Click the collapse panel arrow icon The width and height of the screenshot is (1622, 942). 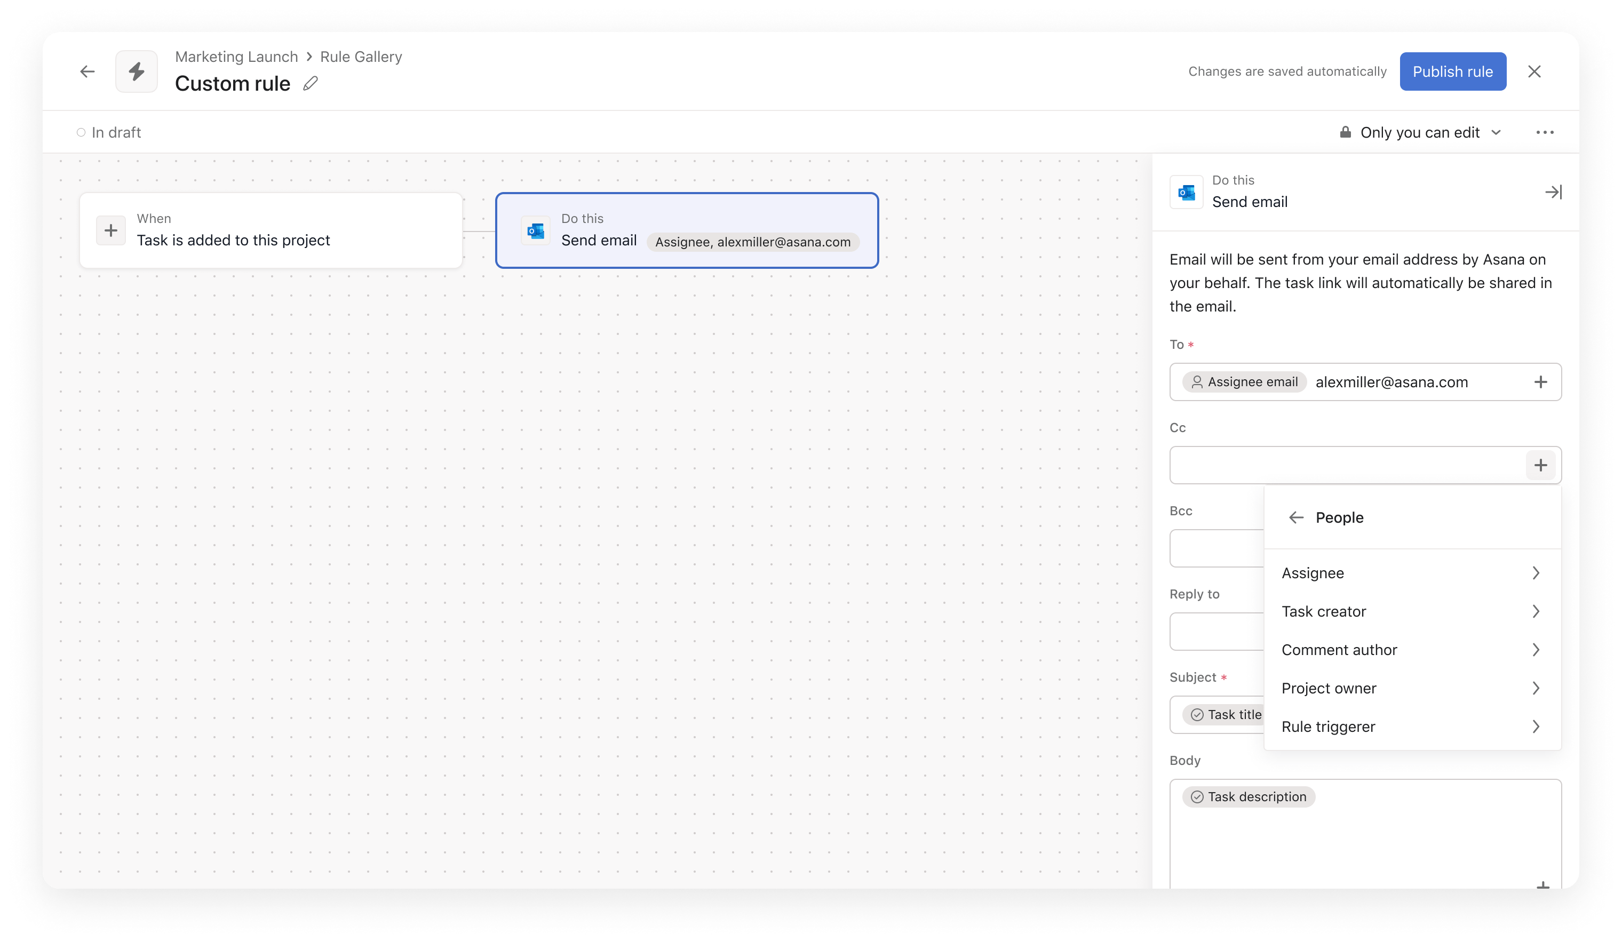[1553, 192]
